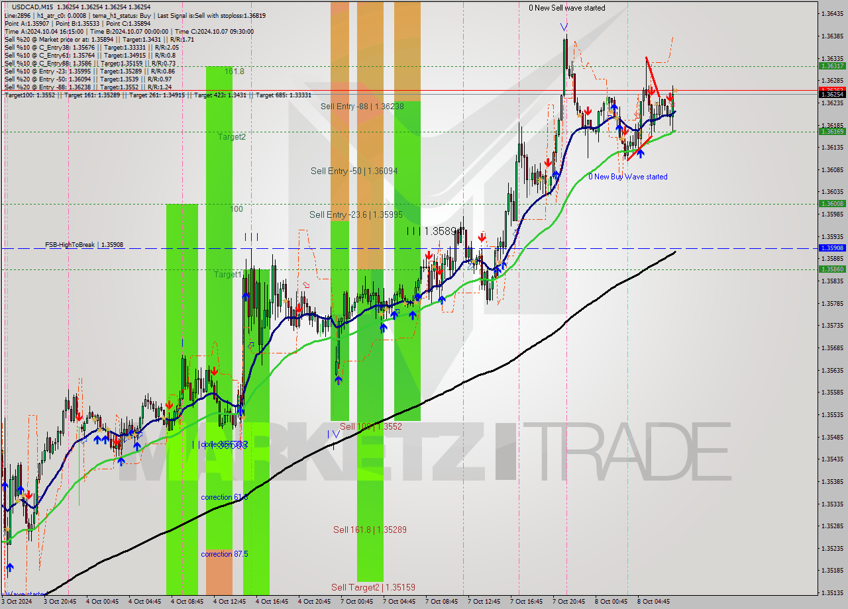Click the current price tag 1.36254 on the axis

point(832,95)
